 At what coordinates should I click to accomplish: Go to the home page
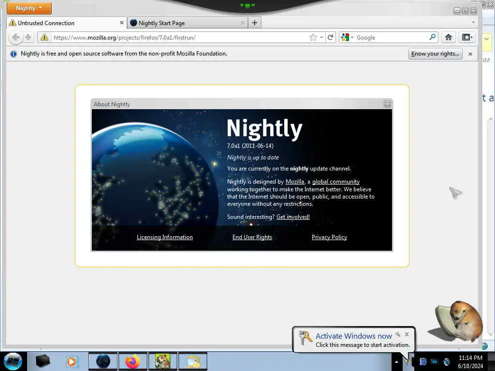point(448,38)
